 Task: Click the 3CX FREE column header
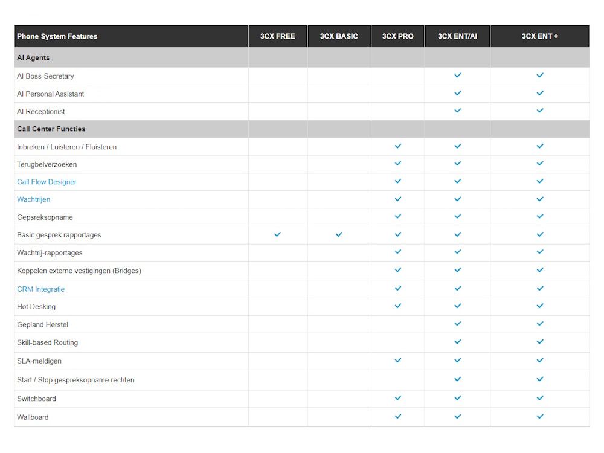point(278,36)
